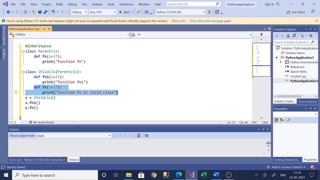This screenshot has height=180, width=320.
Task: Open Microsoft Excel from the taskbar
Action: point(203,175)
